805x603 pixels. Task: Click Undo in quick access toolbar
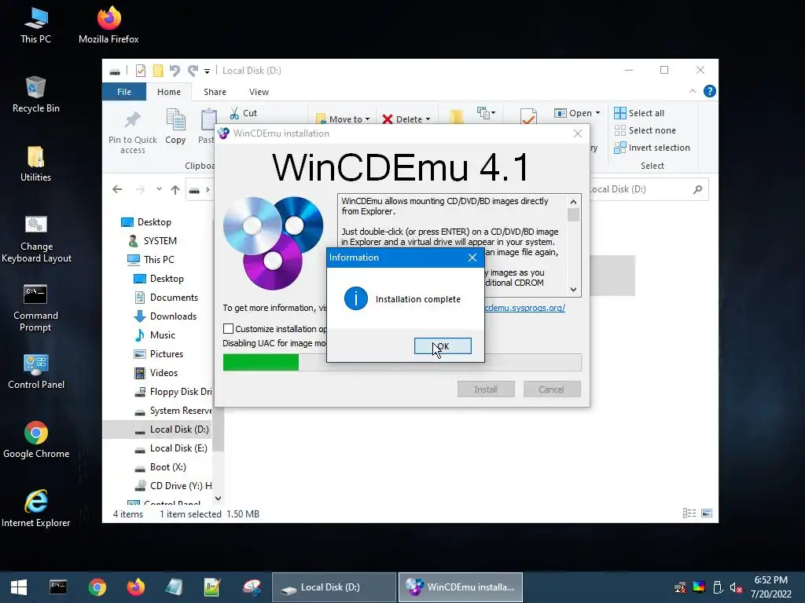tap(175, 70)
